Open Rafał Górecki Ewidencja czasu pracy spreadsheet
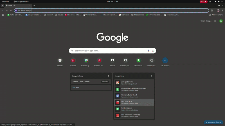Screen dimensions: 225x126 (x=134, y=89)
